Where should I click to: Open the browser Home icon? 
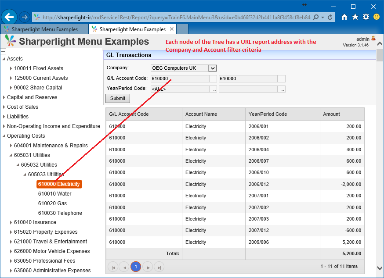coord(344,17)
